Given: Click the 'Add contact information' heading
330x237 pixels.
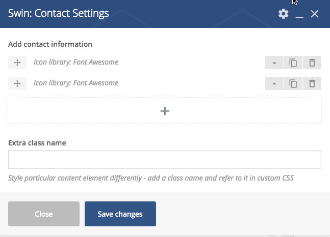Looking at the screenshot, I should (50, 44).
